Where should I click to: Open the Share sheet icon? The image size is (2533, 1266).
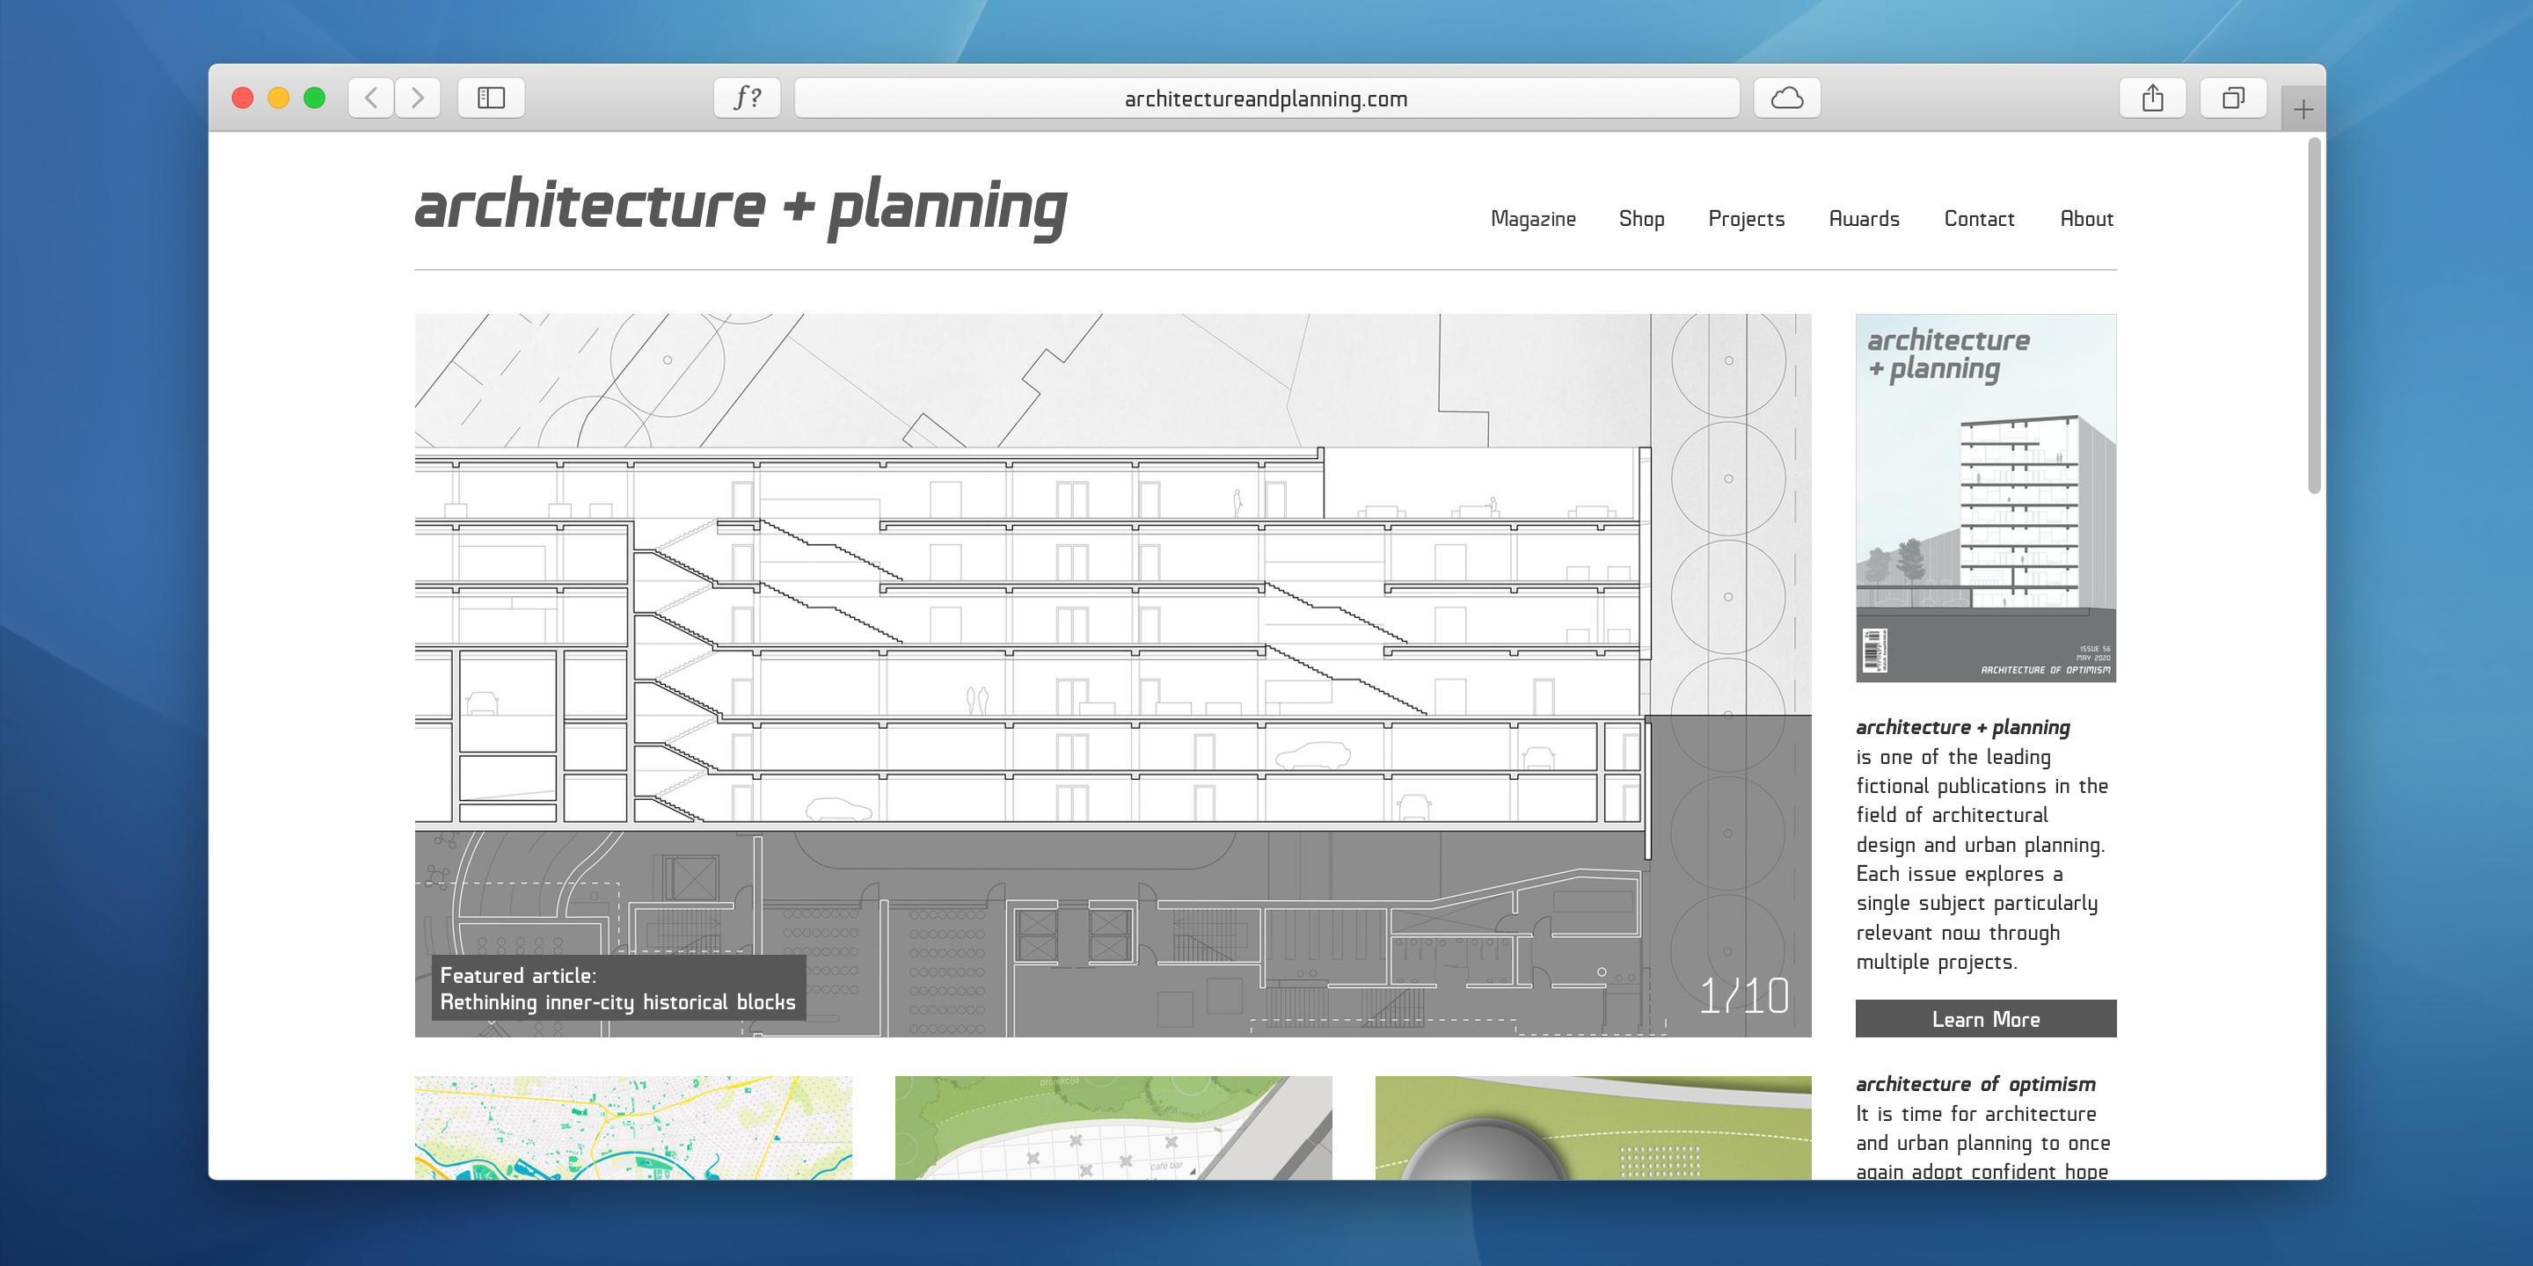pyautogui.click(x=2152, y=98)
